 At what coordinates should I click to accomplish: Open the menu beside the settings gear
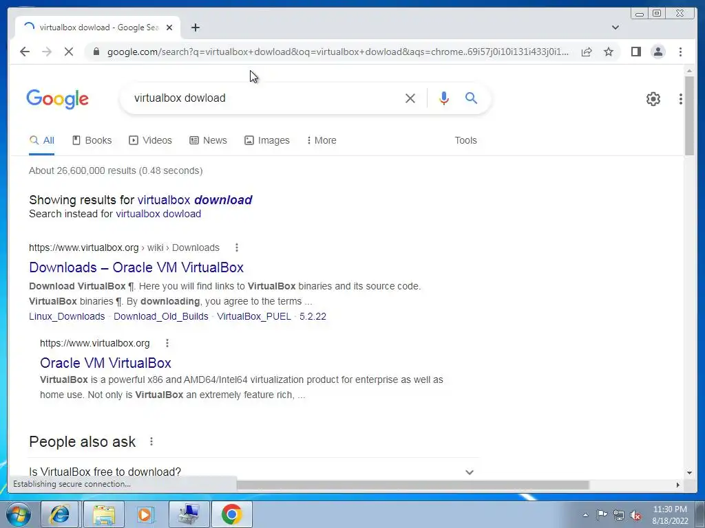pyautogui.click(x=681, y=99)
